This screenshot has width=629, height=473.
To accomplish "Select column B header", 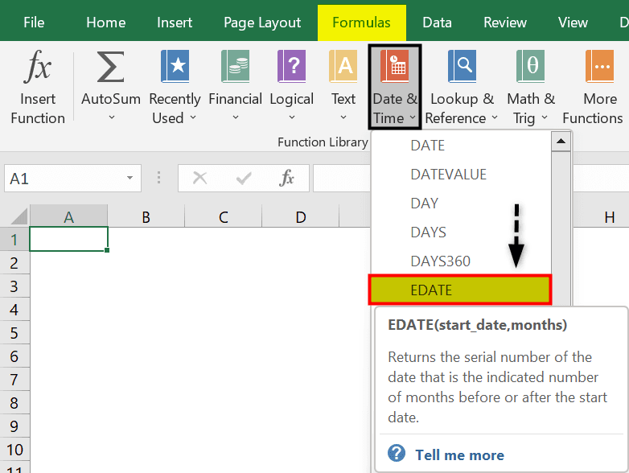I will [x=146, y=217].
